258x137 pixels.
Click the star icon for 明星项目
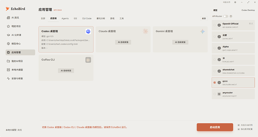(x=8, y=26)
